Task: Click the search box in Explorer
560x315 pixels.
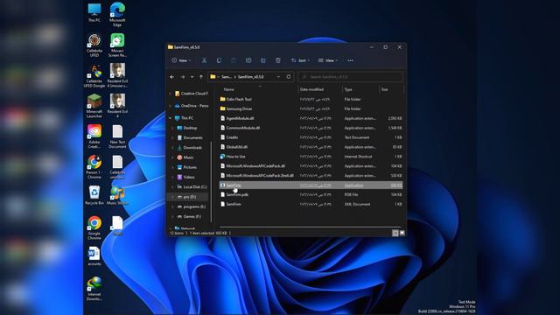Action: [x=351, y=77]
